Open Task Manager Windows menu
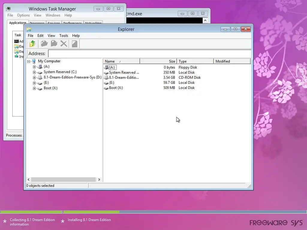 coord(53,15)
